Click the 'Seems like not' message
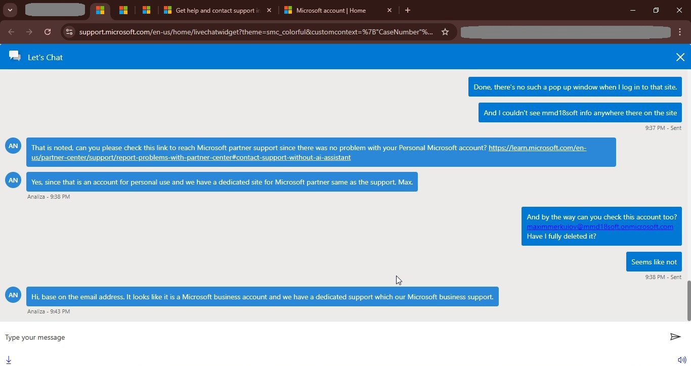The image size is (691, 366). pos(654,262)
